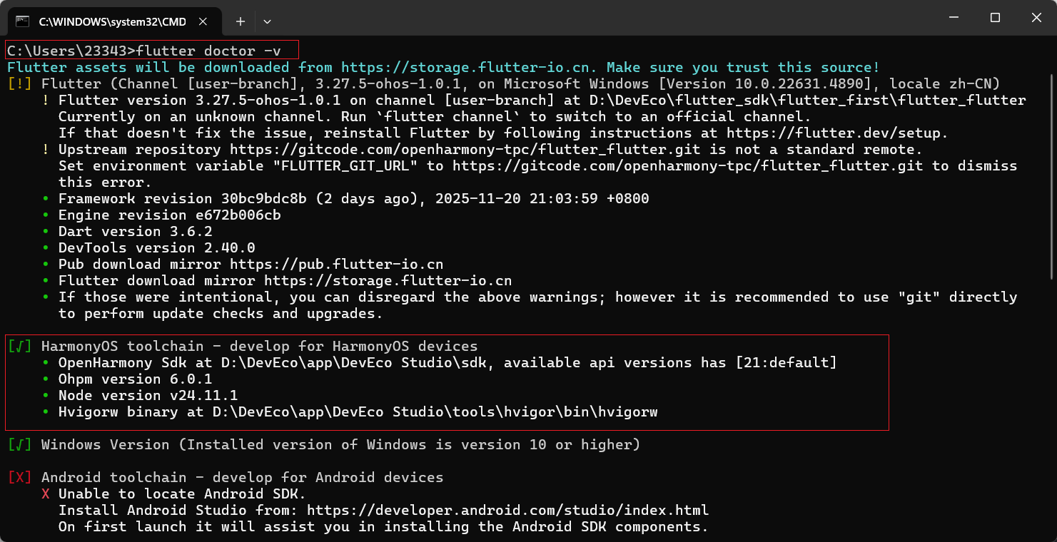Image resolution: width=1057 pixels, height=542 pixels.
Task: Click 'Framework revision 30bc9bdc8b' line
Action: [x=354, y=198]
